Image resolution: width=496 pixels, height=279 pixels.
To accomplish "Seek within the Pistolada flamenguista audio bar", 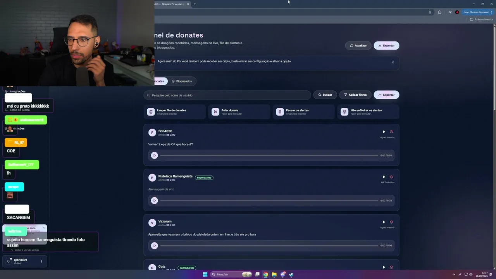I will 269,201.
